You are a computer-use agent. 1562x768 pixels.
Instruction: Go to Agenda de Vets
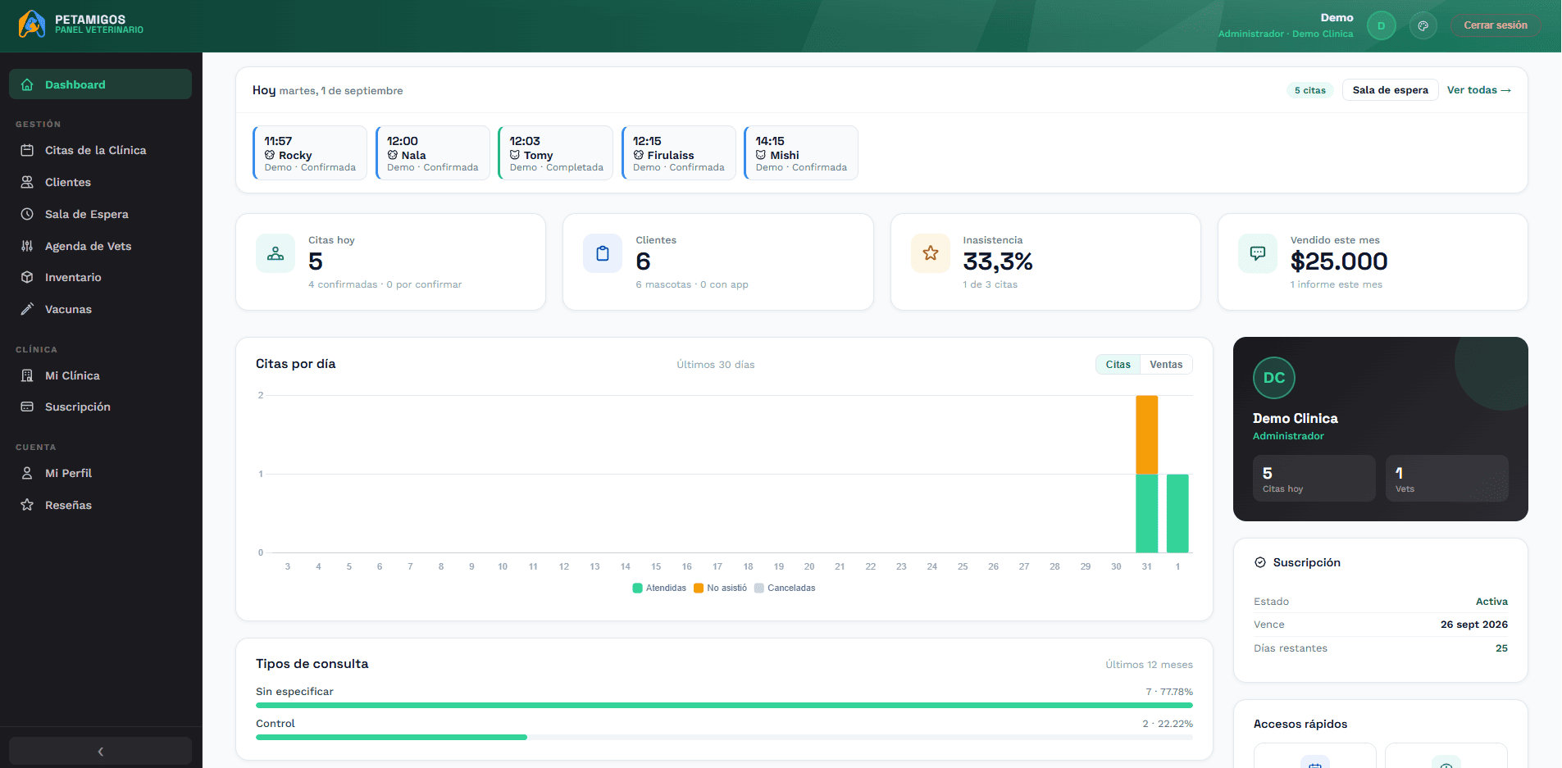100,246
